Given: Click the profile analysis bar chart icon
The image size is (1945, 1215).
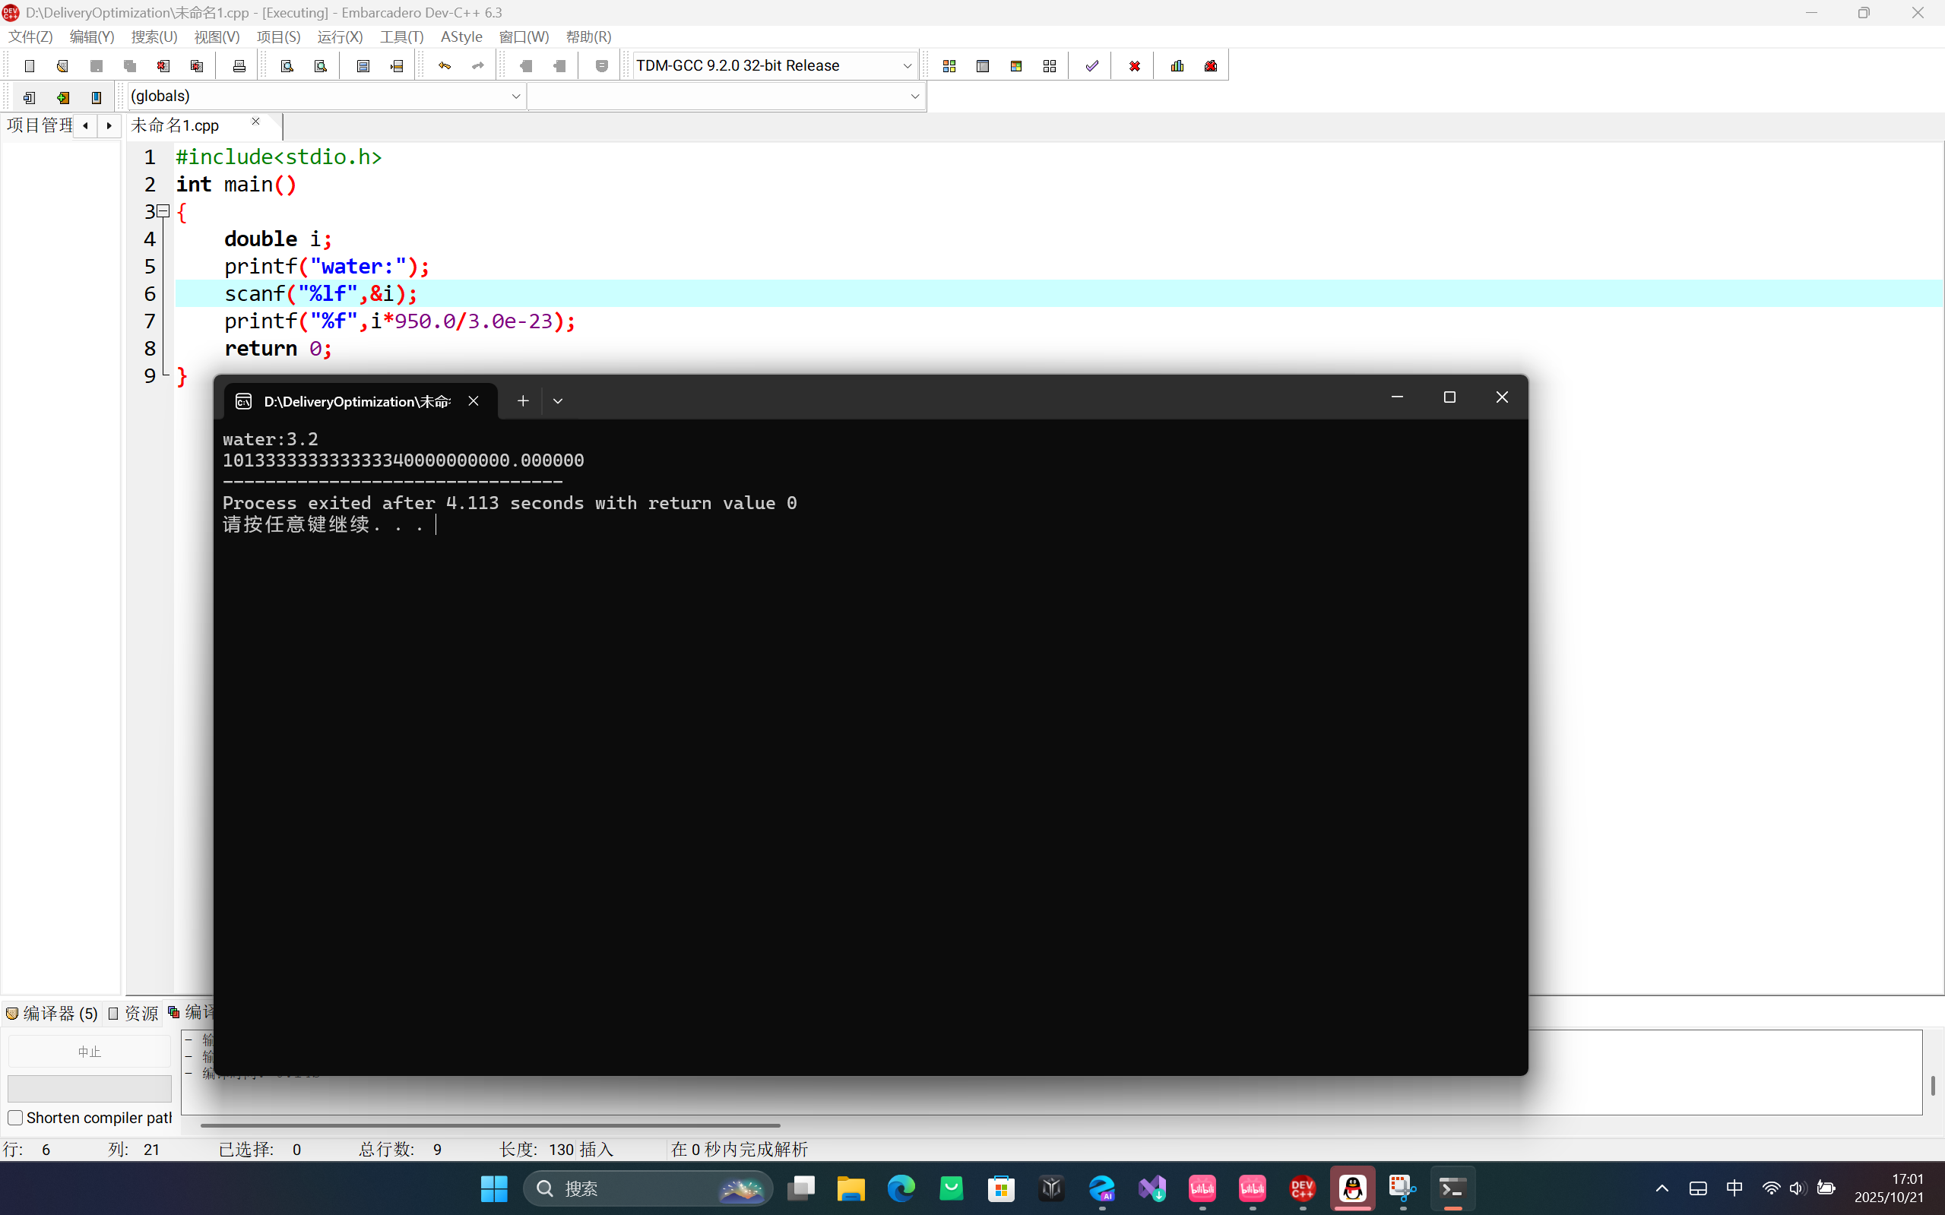Looking at the screenshot, I should [x=1177, y=66].
